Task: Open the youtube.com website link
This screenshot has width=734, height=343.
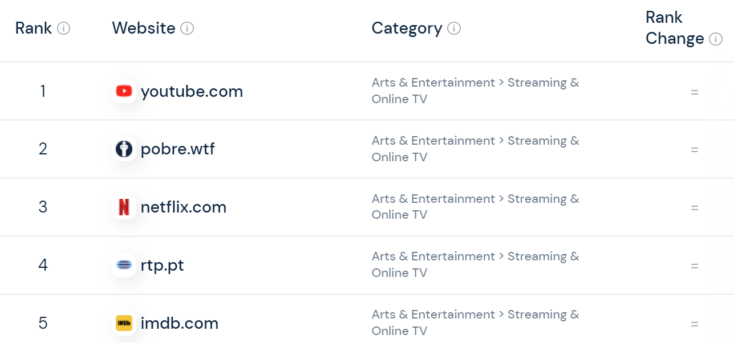Action: tap(192, 91)
